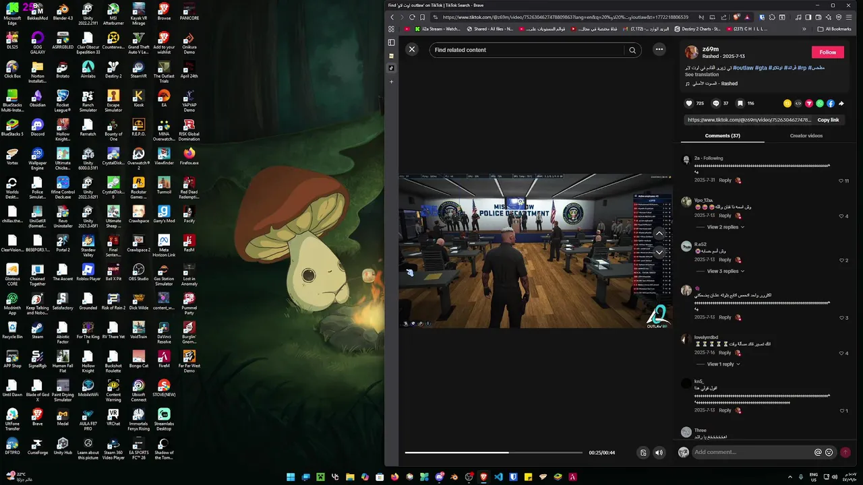Screen dimensions: 863x485
Task: Open the TikTok sidebar icon in Brave
Action: pos(391,68)
